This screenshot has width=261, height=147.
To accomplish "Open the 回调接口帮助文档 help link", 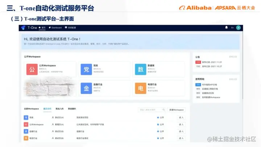I will pyautogui.click(x=210, y=89).
